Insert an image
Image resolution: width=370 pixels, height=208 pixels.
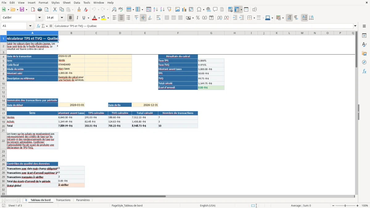[x=177, y=10]
